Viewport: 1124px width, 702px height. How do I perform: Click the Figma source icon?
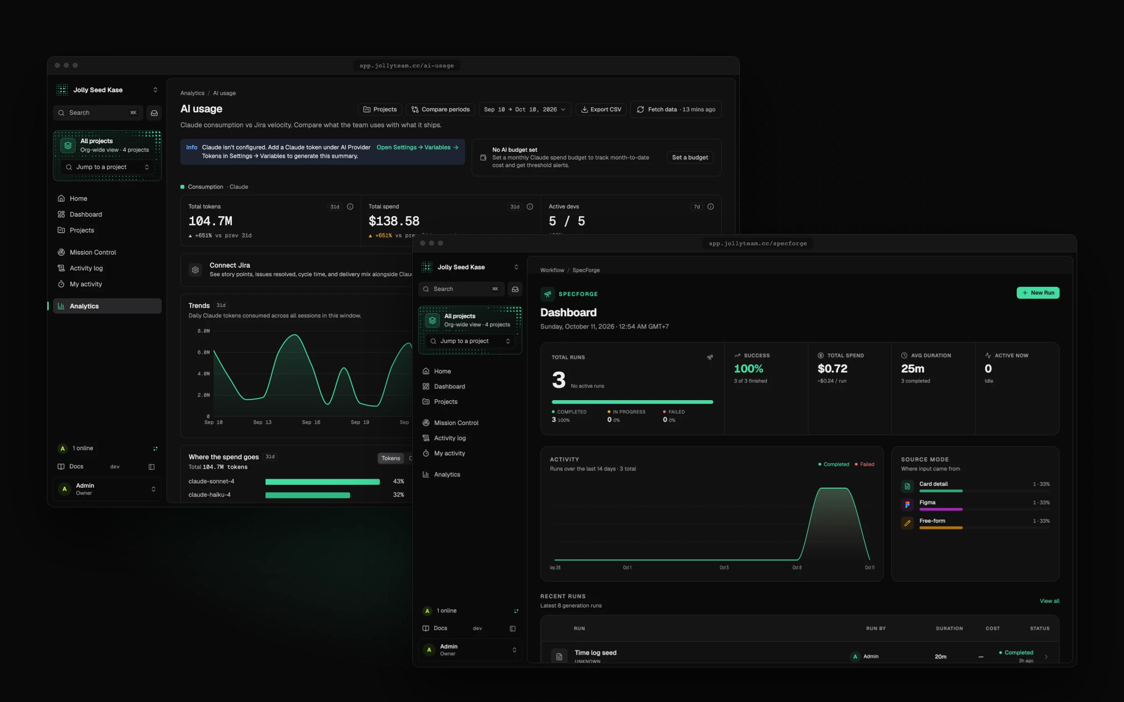[907, 505]
